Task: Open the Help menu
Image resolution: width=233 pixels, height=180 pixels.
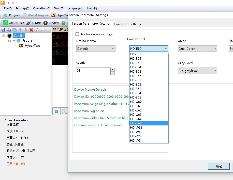Action: [92, 8]
